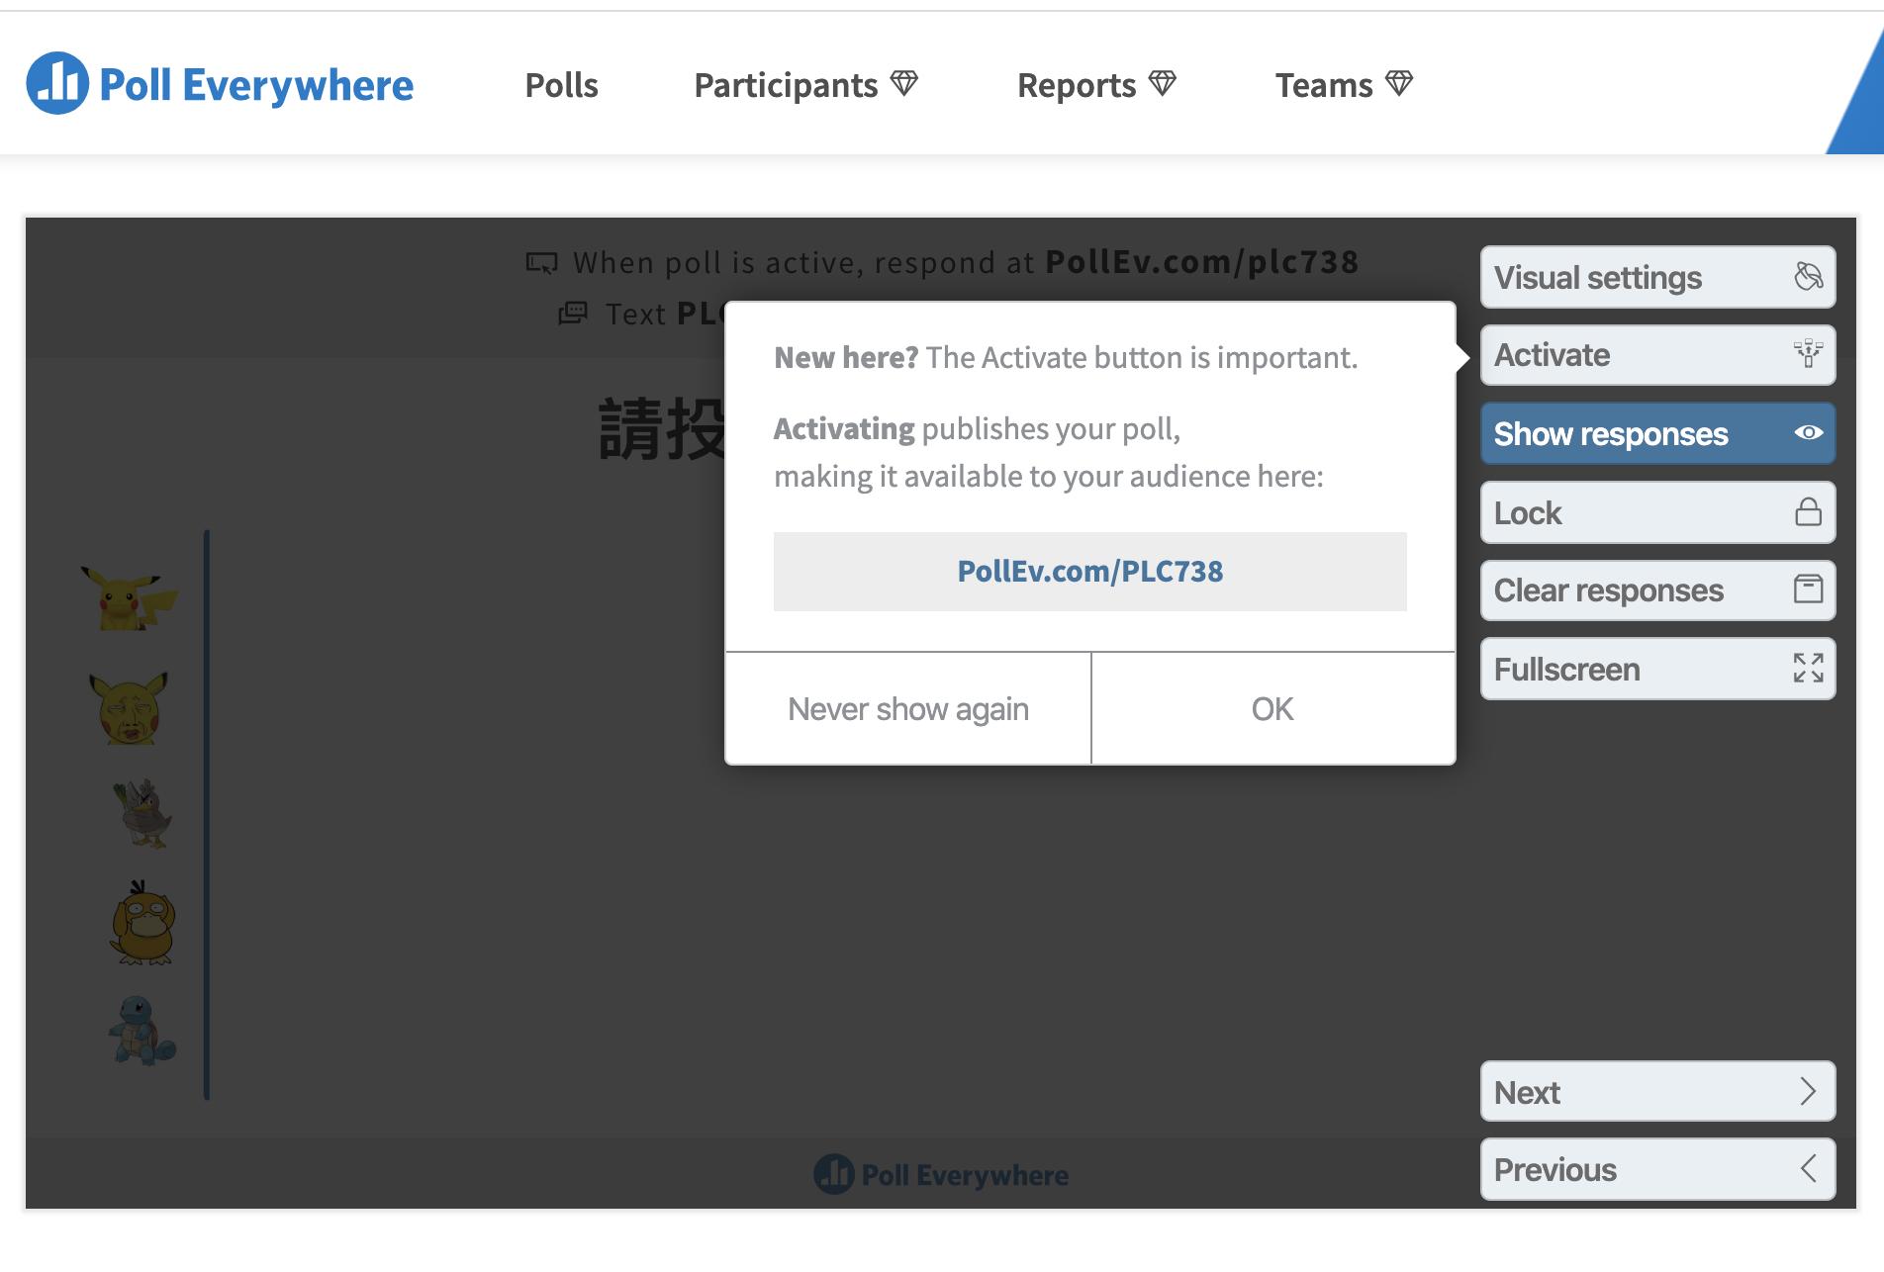Click the right chevron on Next
The height and width of the screenshot is (1272, 1884).
pyautogui.click(x=1808, y=1091)
